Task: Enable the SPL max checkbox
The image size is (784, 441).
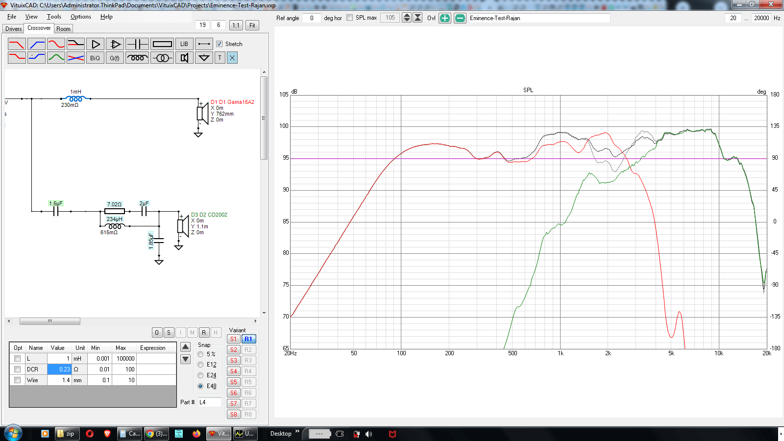Action: click(x=349, y=18)
